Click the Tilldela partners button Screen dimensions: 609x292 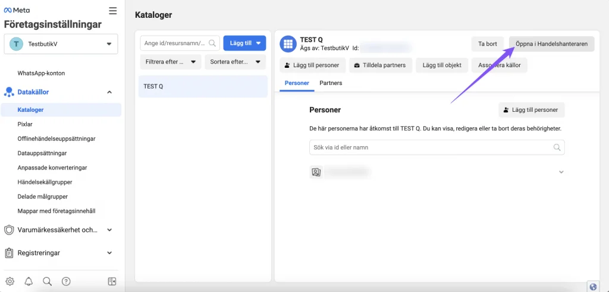point(380,65)
